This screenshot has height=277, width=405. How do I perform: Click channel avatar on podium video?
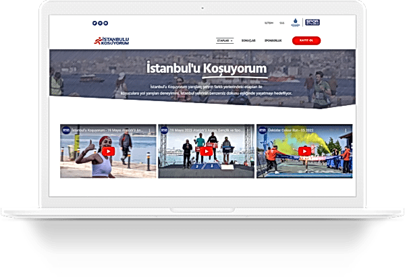pos(164,130)
